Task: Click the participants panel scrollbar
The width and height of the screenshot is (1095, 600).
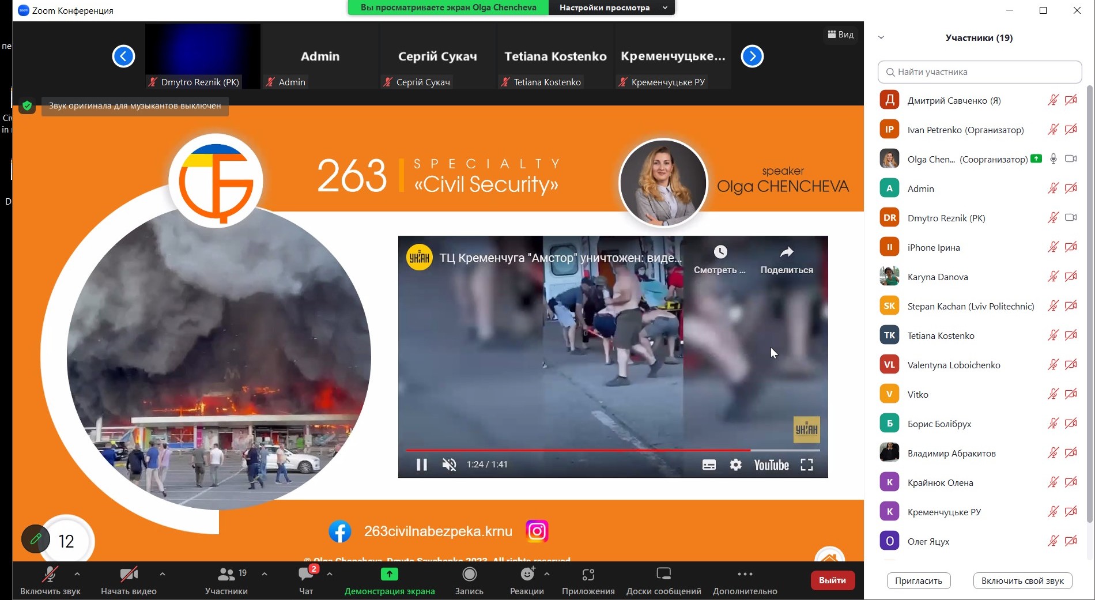Action: pos(1089,304)
